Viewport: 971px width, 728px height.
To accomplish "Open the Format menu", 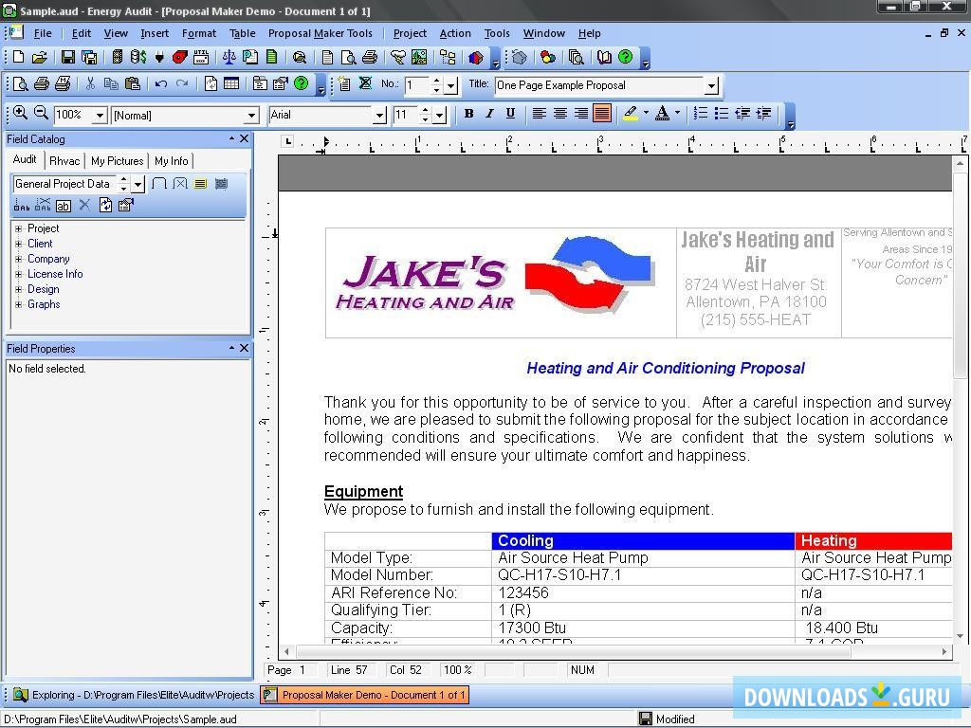I will pyautogui.click(x=199, y=33).
